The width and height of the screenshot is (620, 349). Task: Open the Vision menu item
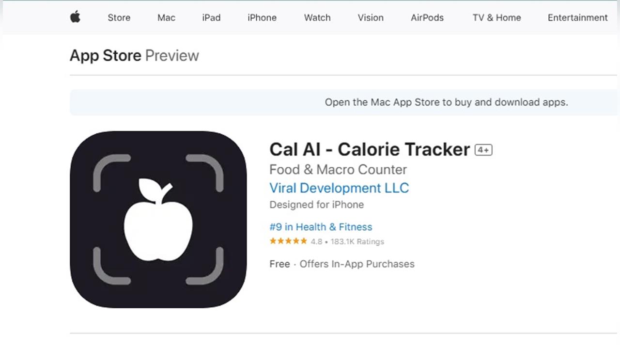(x=371, y=17)
